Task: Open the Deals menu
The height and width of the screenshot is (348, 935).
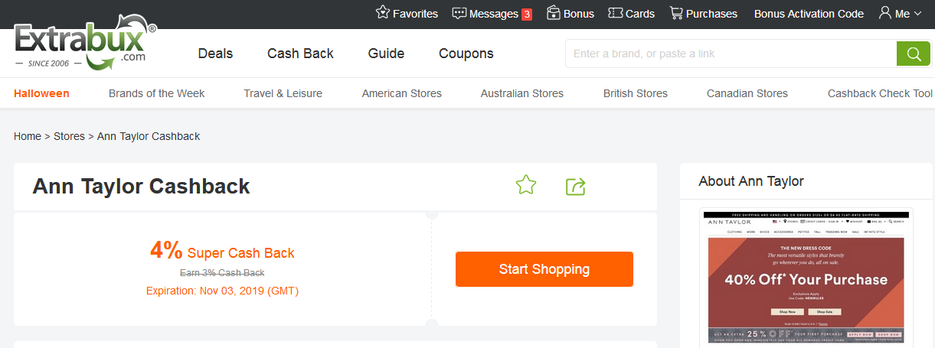Action: 215,54
